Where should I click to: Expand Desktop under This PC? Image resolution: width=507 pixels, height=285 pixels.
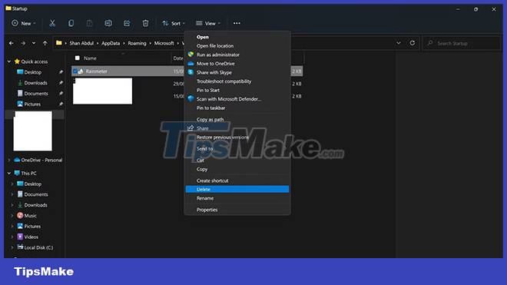point(12,184)
